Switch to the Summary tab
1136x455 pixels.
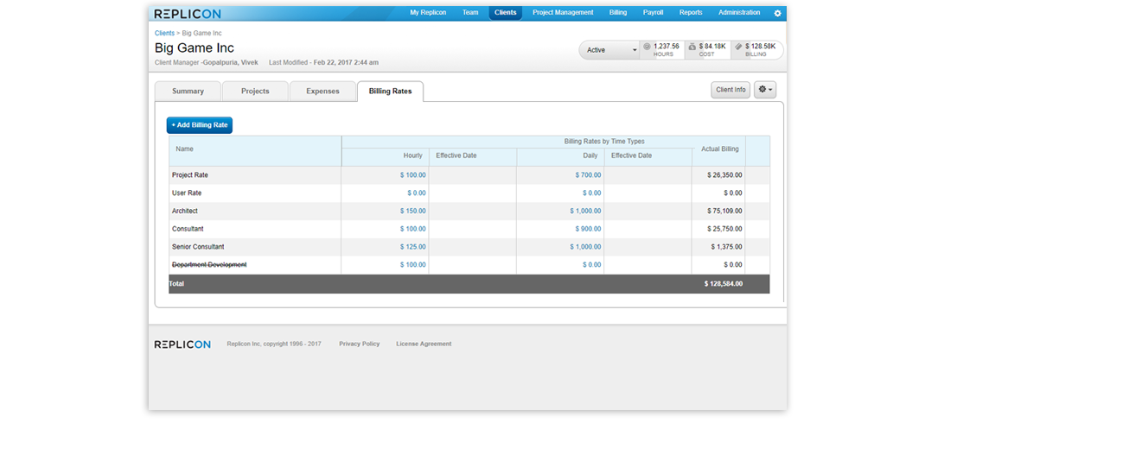[188, 91]
